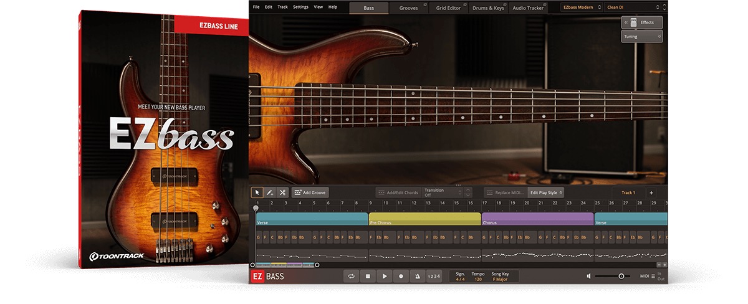The height and width of the screenshot is (304, 748).
Task: Select the arrow pointer tool
Action: pyautogui.click(x=257, y=192)
